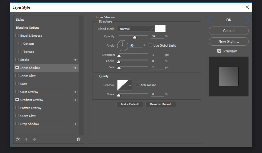Enable the Contour sub-effect checkbox

(x=20, y=43)
